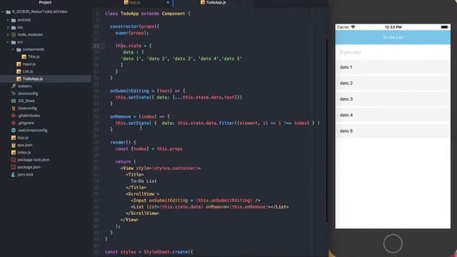457x257 pixels.
Task: Select the Project panel header
Action: 45,2
